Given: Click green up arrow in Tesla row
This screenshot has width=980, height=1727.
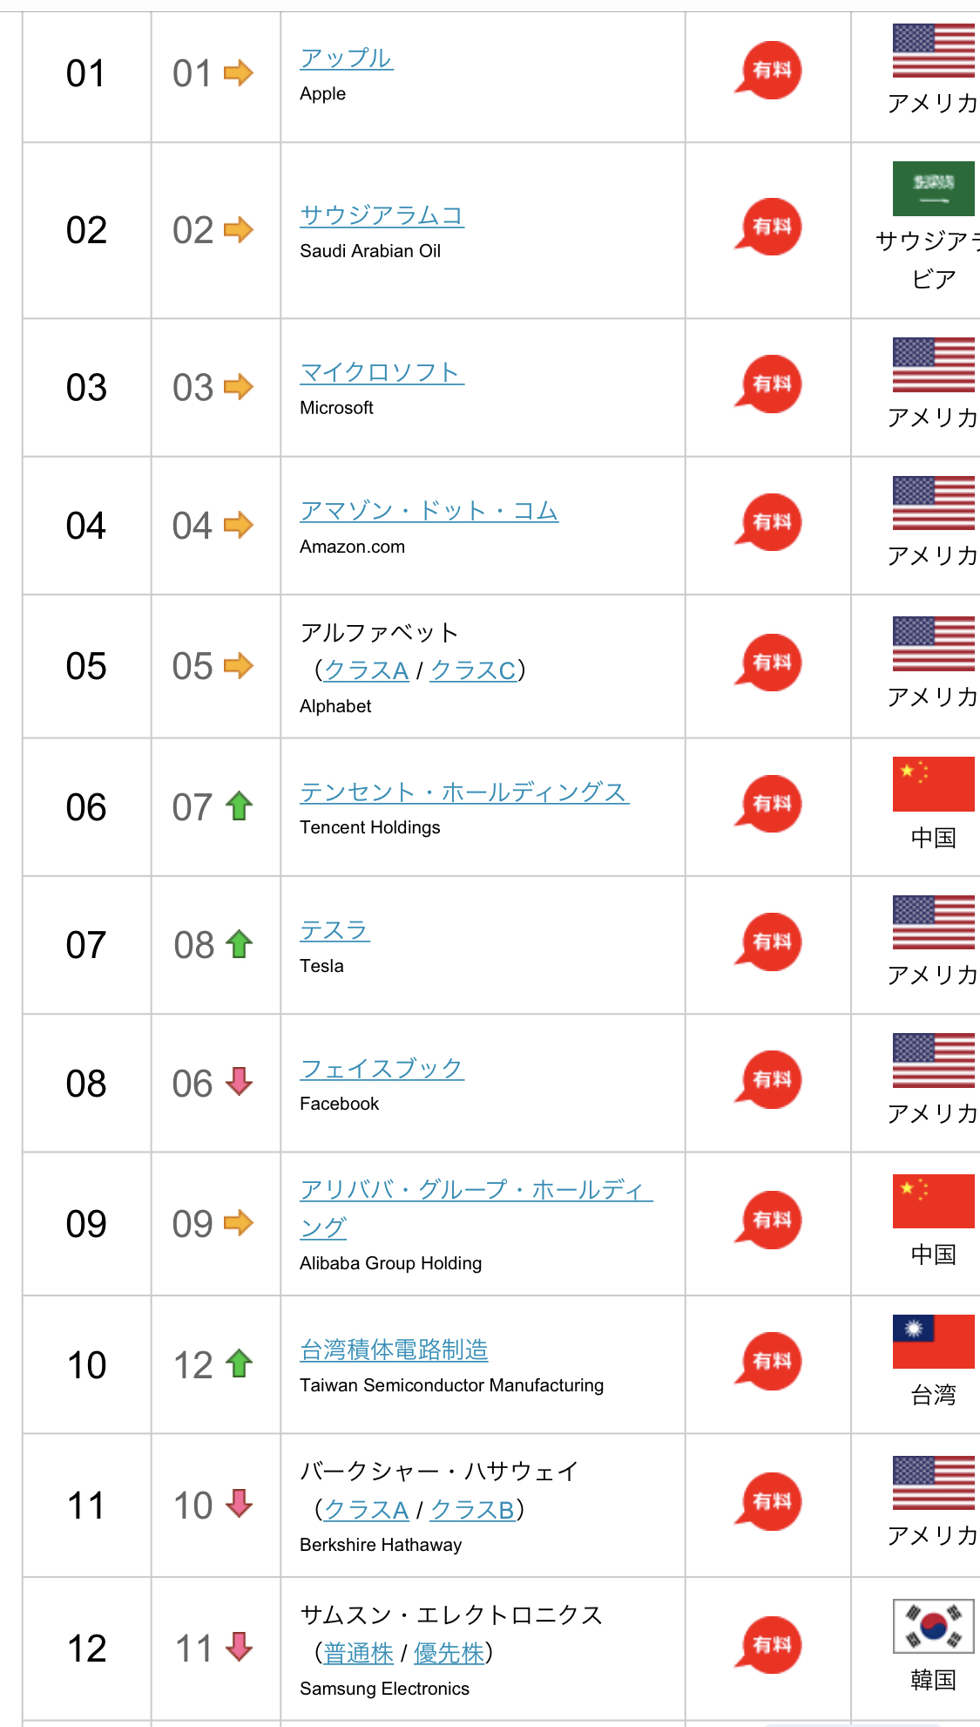Looking at the screenshot, I should coord(239,944).
